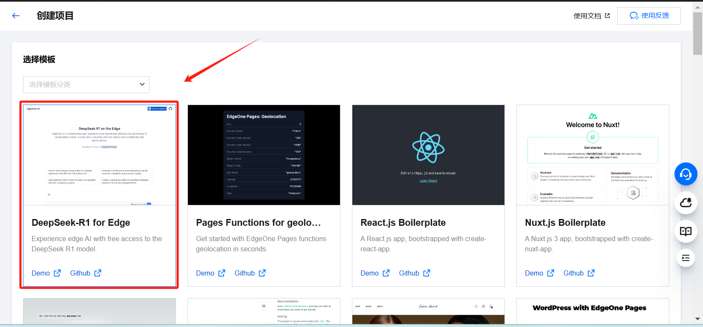Click the external link icon next to 使用文档

tap(607, 16)
